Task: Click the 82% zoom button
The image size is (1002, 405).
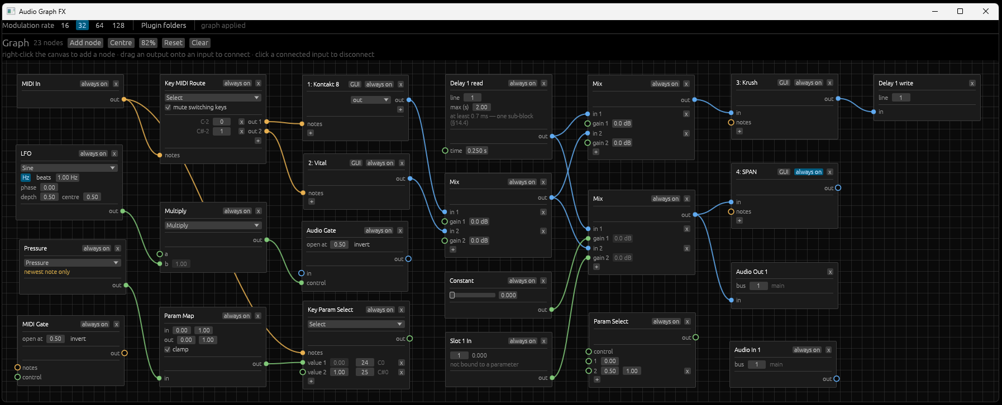Action: pos(148,43)
